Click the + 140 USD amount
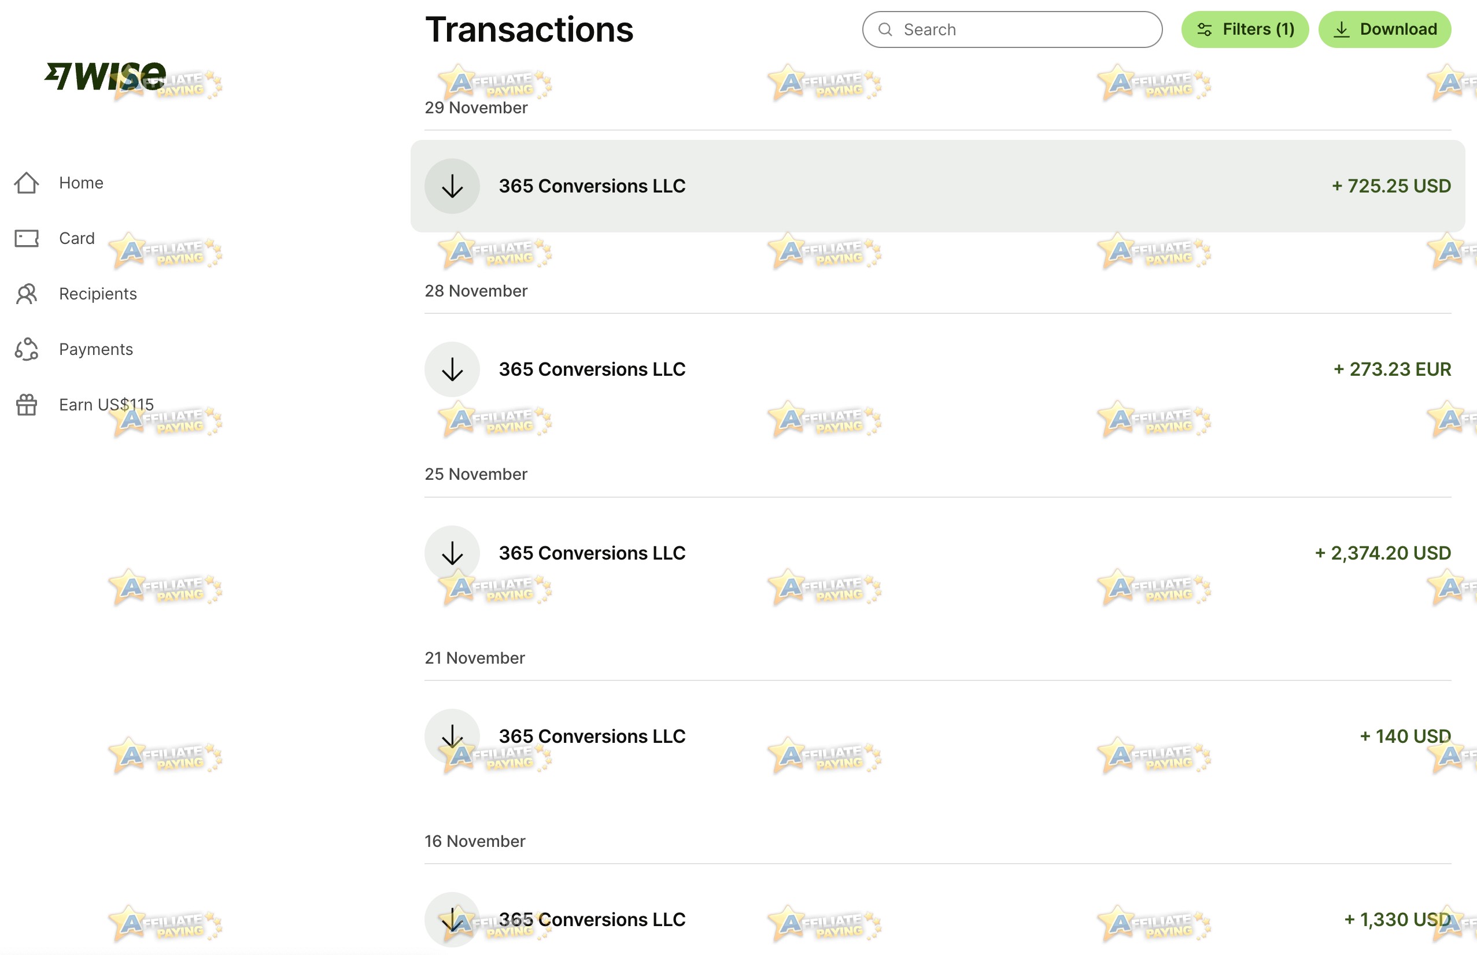The height and width of the screenshot is (955, 1477). tap(1406, 736)
